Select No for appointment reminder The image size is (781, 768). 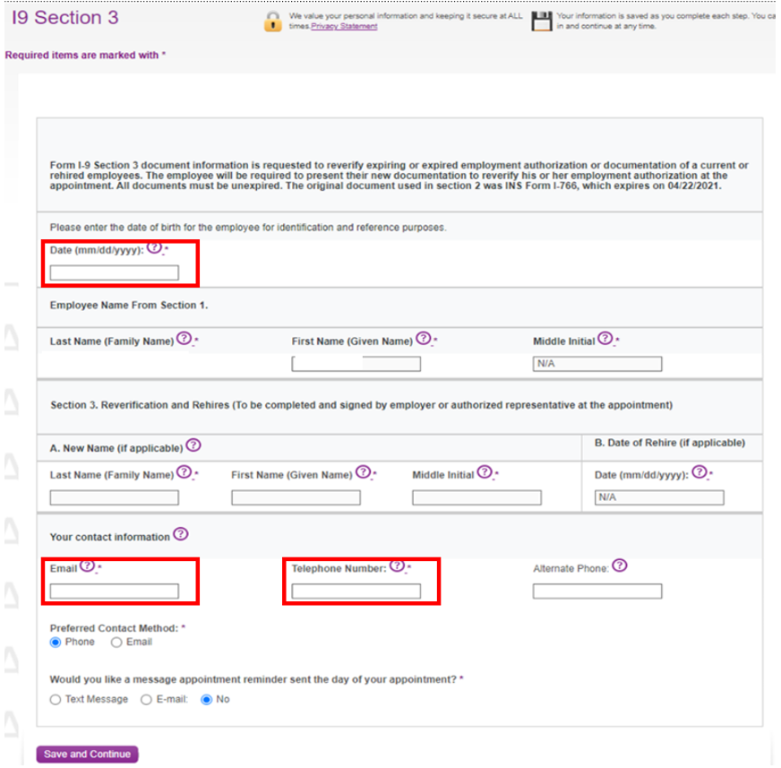tap(207, 699)
